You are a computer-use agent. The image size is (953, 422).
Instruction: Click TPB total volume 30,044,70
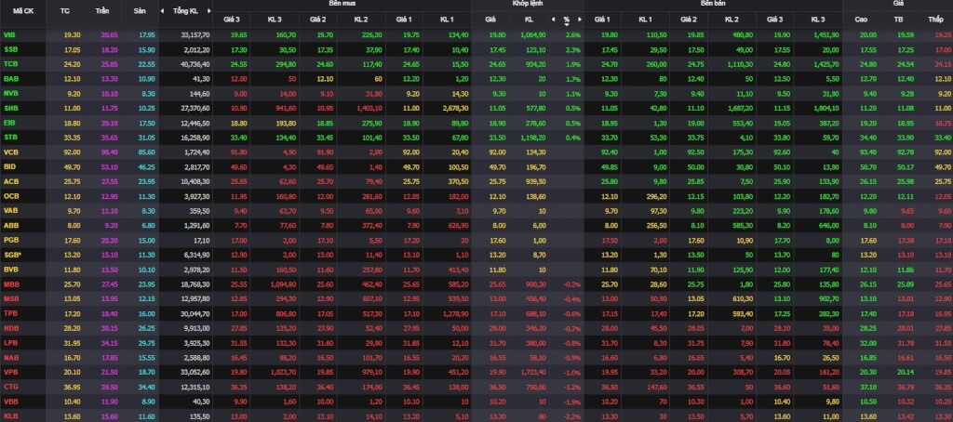click(x=195, y=313)
